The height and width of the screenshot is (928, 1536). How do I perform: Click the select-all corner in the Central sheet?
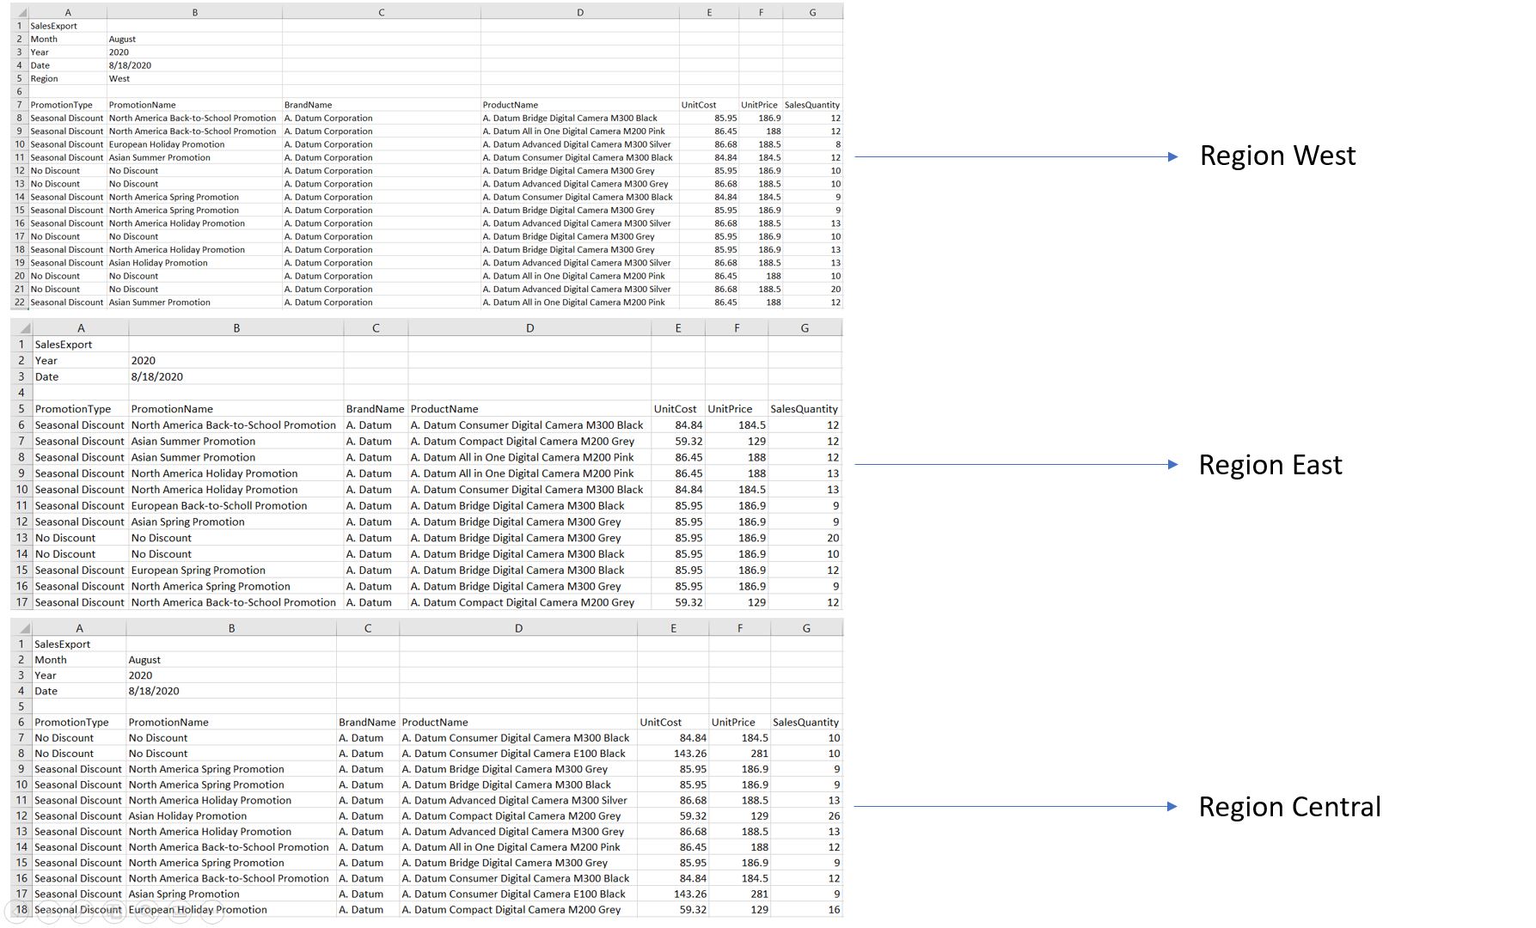point(21,628)
